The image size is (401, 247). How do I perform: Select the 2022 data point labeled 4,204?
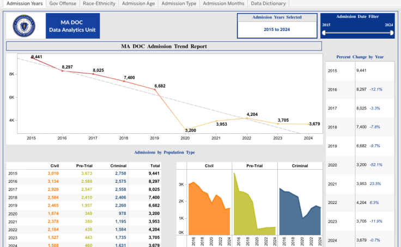click(247, 118)
